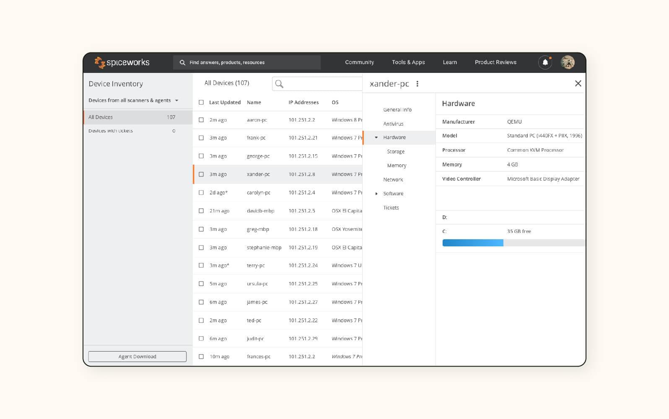Check the xander-pc row checkbox

pos(201,174)
